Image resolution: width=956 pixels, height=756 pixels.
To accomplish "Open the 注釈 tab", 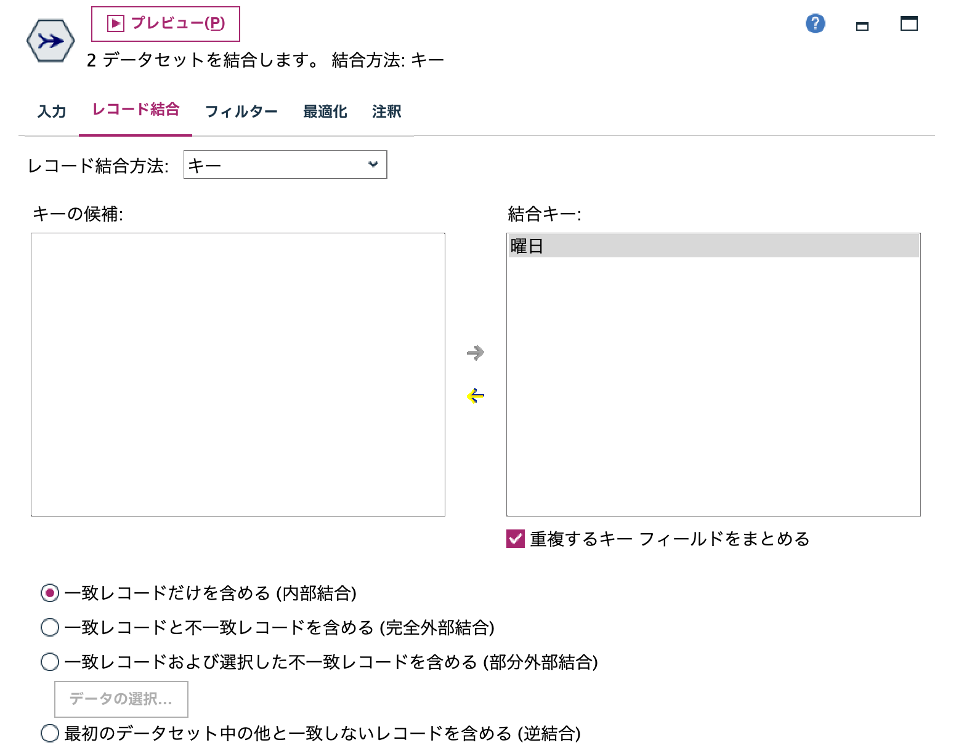I will pyautogui.click(x=386, y=111).
